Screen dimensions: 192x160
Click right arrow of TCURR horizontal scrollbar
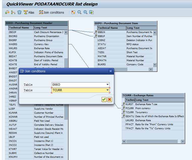[x=183, y=141]
